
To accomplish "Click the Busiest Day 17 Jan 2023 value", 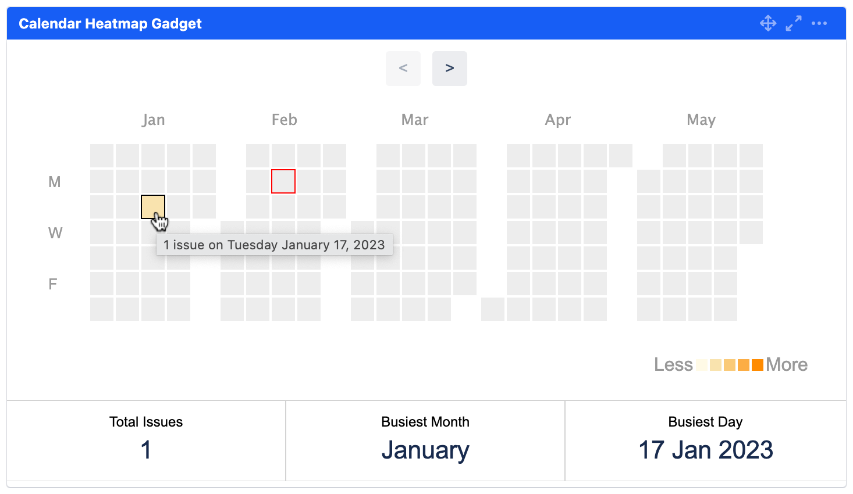I will (706, 450).
